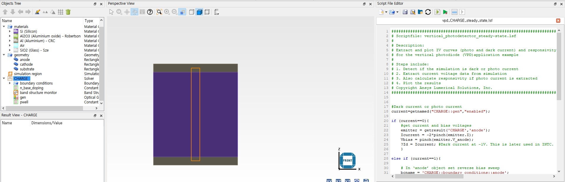Select vpd_CHARGE_steady_state.lsf tab
Viewport: 565px width, 182px height.
tap(467, 20)
